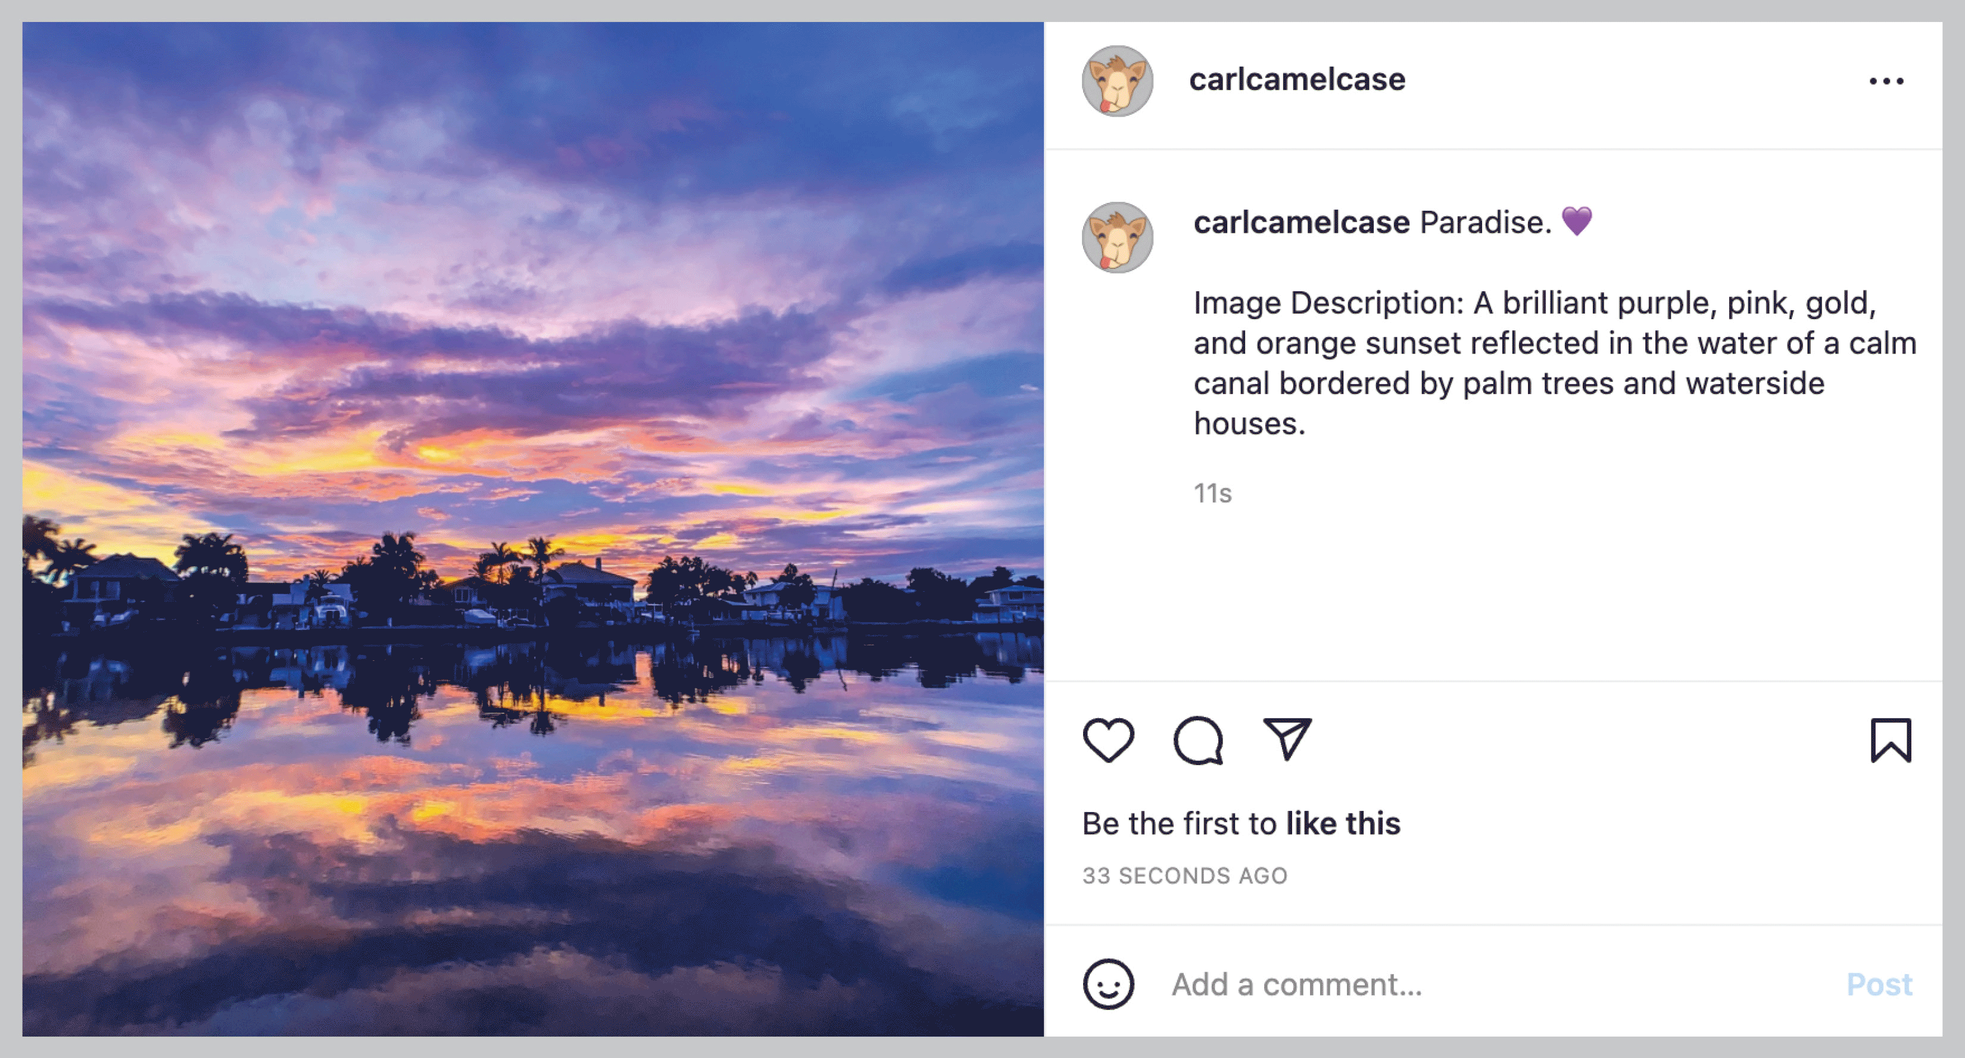Click the camel avatar beside the caption
The width and height of the screenshot is (1965, 1058).
tap(1118, 237)
